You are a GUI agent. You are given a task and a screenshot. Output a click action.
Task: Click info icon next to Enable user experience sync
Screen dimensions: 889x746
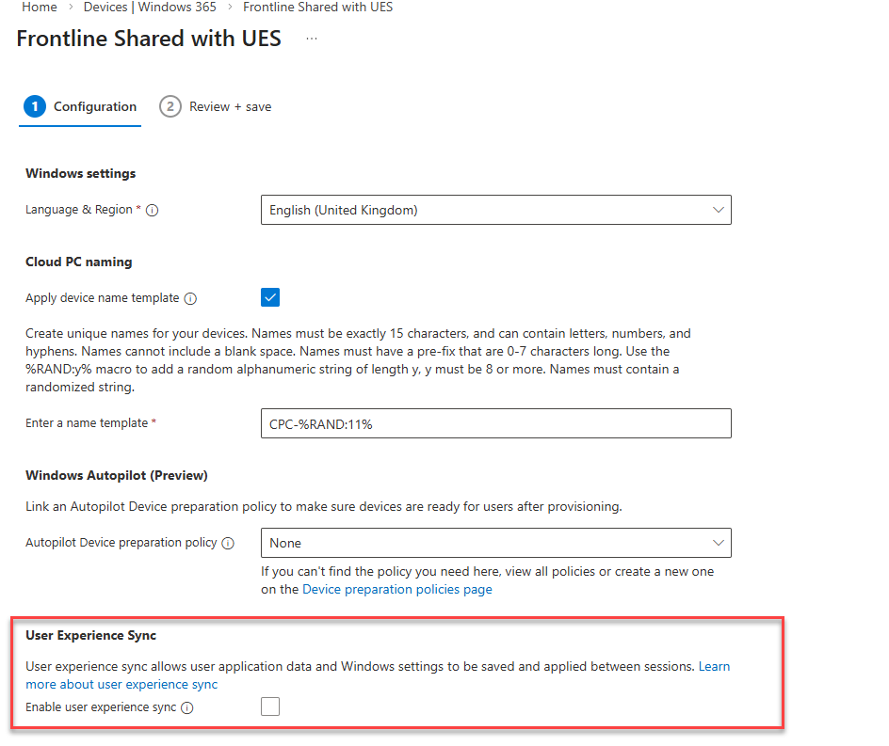187,708
